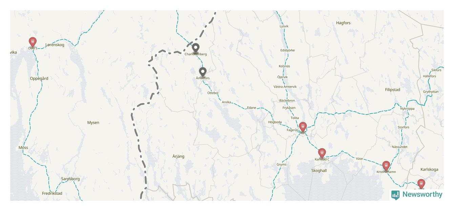The width and height of the screenshot is (454, 211).
Task: Open the Kristinehamn train station pin
Action: tap(386, 166)
